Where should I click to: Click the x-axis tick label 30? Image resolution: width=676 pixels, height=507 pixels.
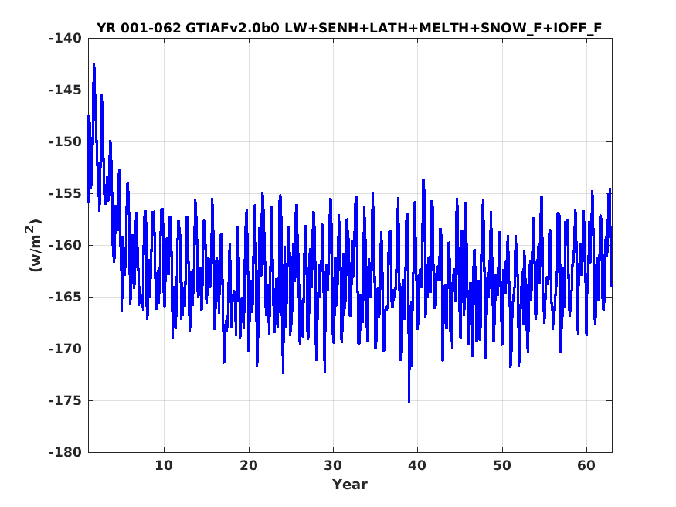[x=333, y=465]
